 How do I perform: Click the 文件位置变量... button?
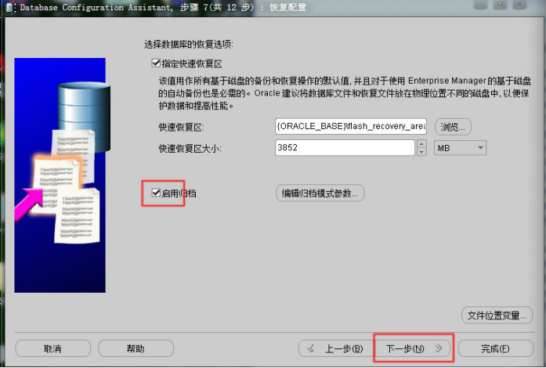click(x=497, y=316)
